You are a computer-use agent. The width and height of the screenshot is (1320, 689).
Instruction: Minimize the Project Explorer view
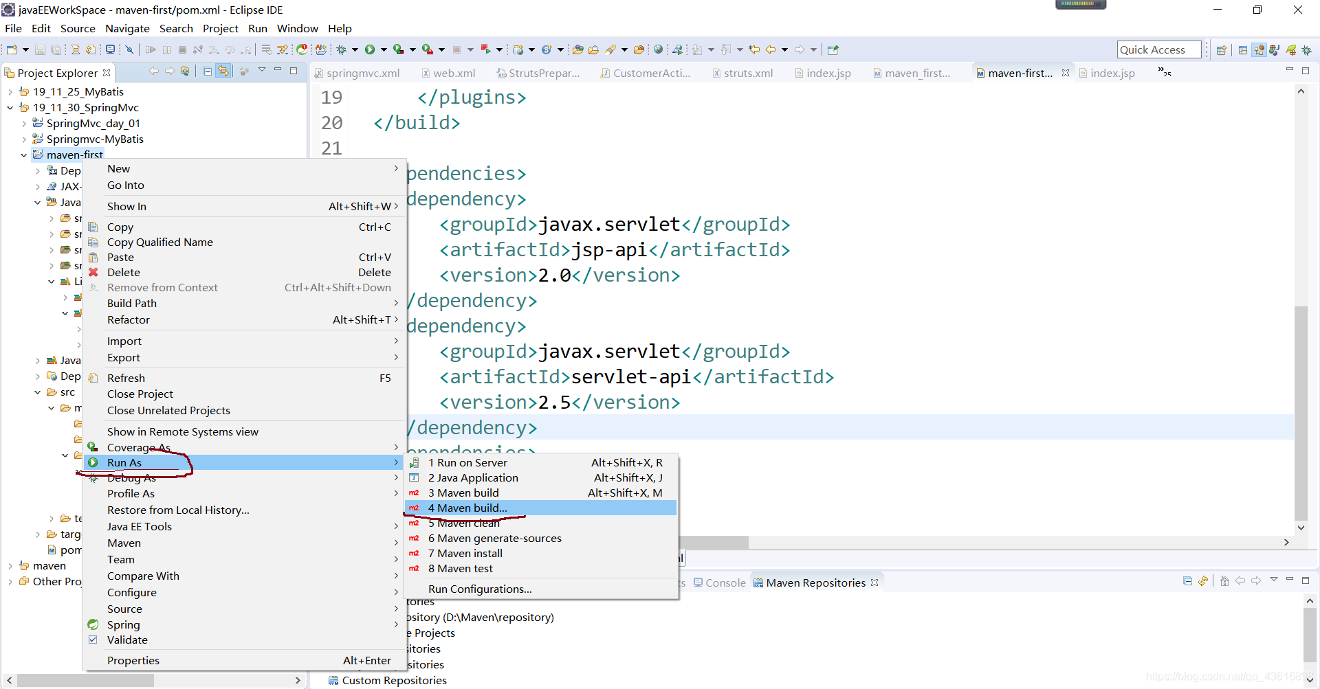click(278, 70)
